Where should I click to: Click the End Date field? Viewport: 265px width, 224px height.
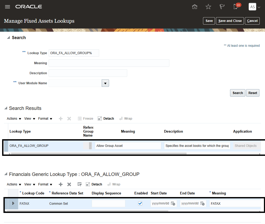(x=190, y=203)
